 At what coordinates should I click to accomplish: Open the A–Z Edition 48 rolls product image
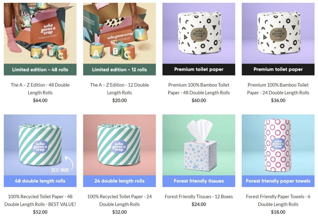(40, 33)
